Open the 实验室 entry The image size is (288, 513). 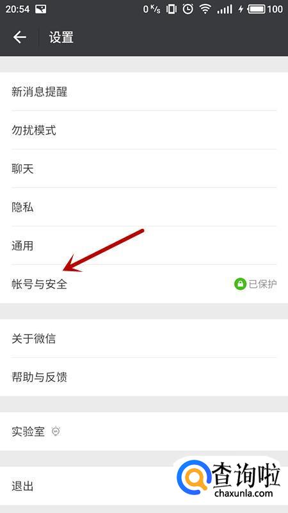click(144, 432)
